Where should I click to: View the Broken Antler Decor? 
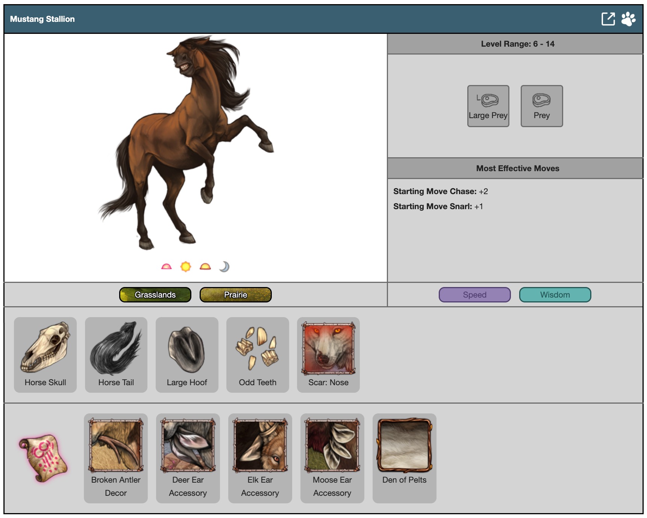pos(116,458)
